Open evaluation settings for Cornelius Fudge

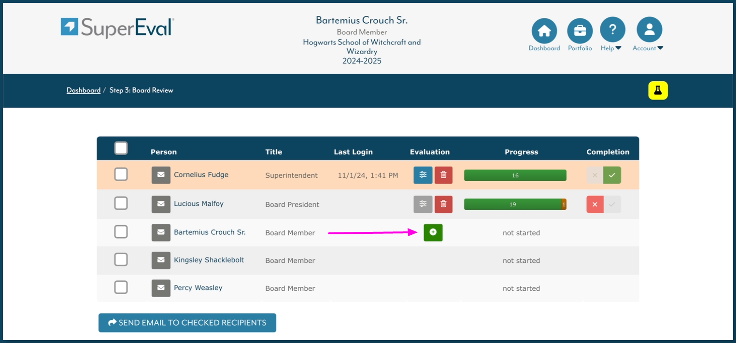423,175
